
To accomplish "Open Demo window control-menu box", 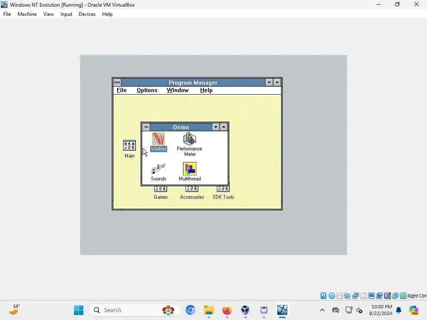I will (x=146, y=127).
